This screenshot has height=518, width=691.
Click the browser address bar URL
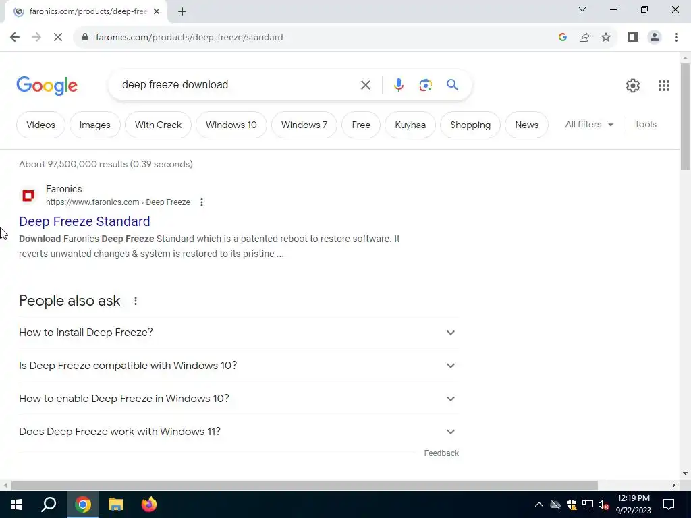(190, 38)
